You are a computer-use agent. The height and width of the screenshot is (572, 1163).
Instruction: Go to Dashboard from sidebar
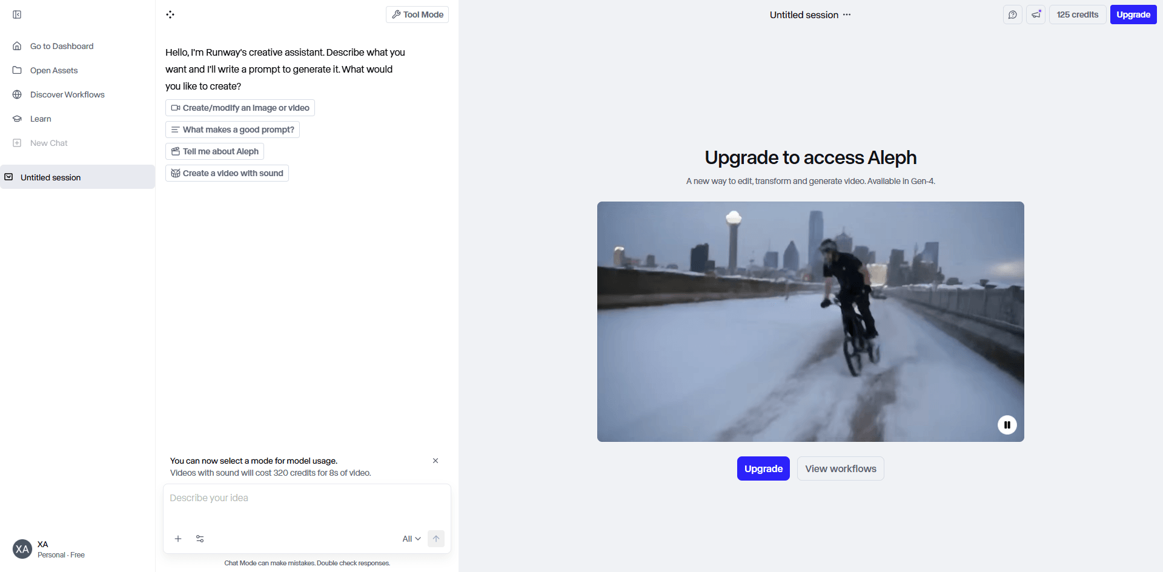pos(61,46)
